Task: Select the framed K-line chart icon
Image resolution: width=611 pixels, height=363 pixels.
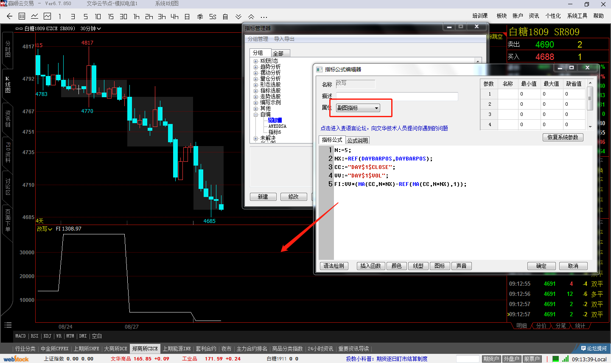Action: point(48,17)
